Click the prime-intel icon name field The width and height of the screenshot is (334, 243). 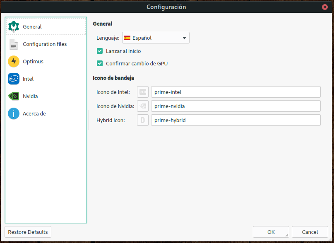click(x=235, y=92)
